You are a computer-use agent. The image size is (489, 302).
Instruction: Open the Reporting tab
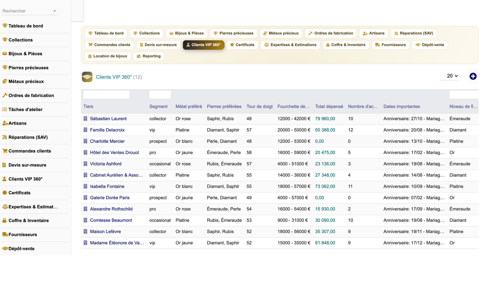click(x=149, y=56)
